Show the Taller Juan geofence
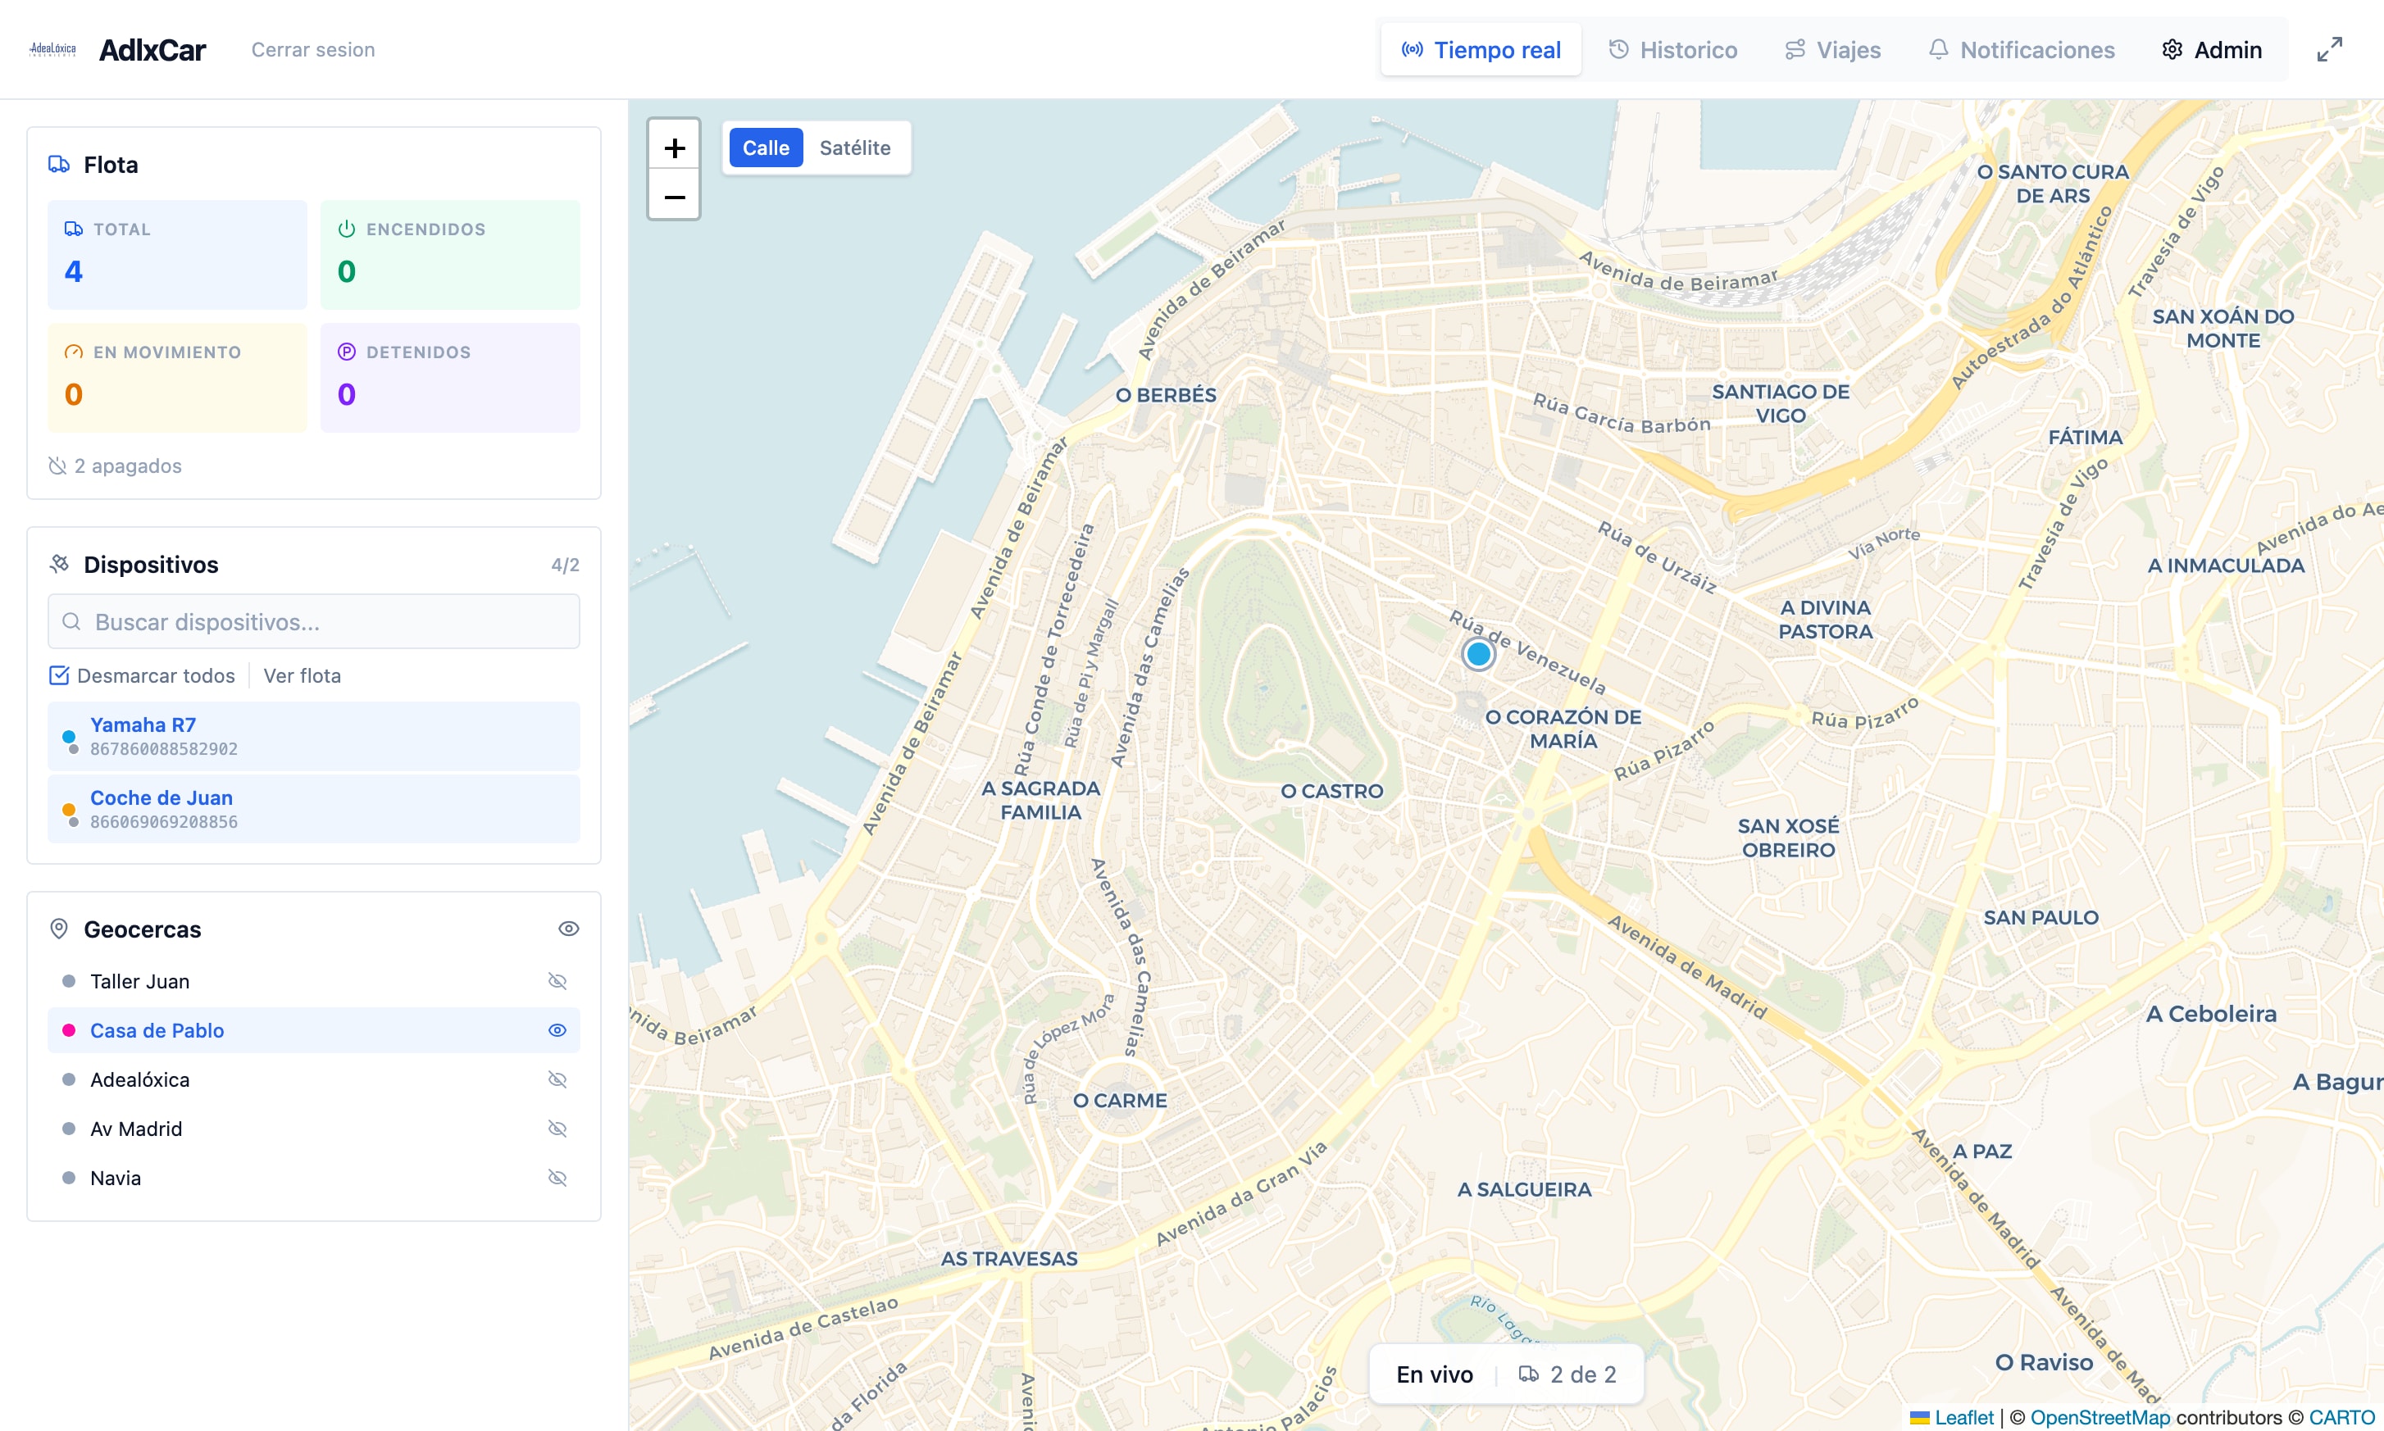Screen dimensions: 2384x1431 pos(557,981)
